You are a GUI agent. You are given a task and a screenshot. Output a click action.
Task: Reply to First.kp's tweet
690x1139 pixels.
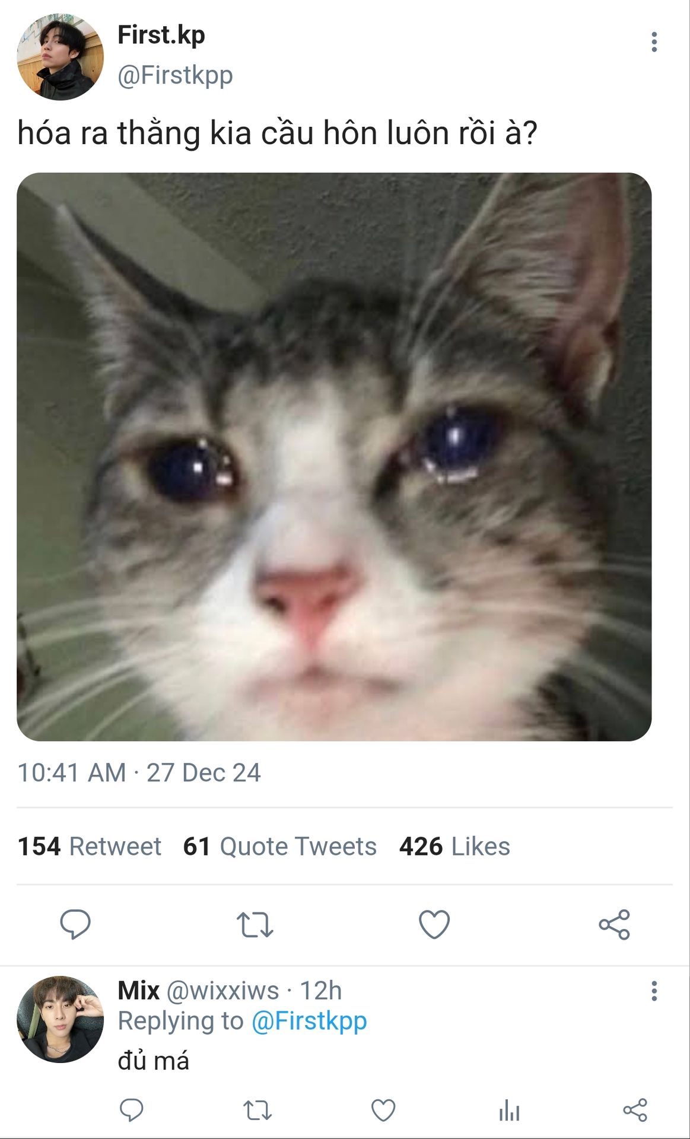tap(75, 924)
